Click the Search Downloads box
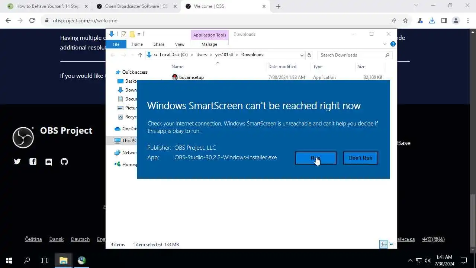The width and height of the screenshot is (476, 268). point(355,55)
